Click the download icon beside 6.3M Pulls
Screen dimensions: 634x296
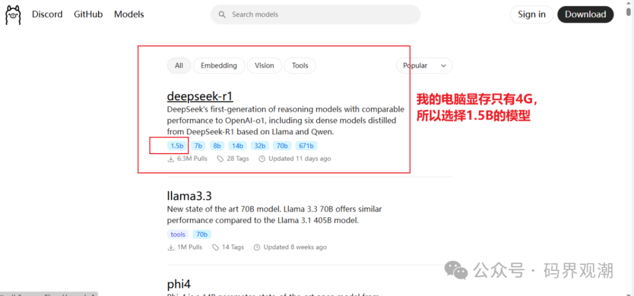(x=171, y=159)
